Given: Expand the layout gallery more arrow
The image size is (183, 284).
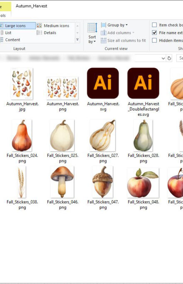Looking at the screenshot, I should [x=77, y=40].
